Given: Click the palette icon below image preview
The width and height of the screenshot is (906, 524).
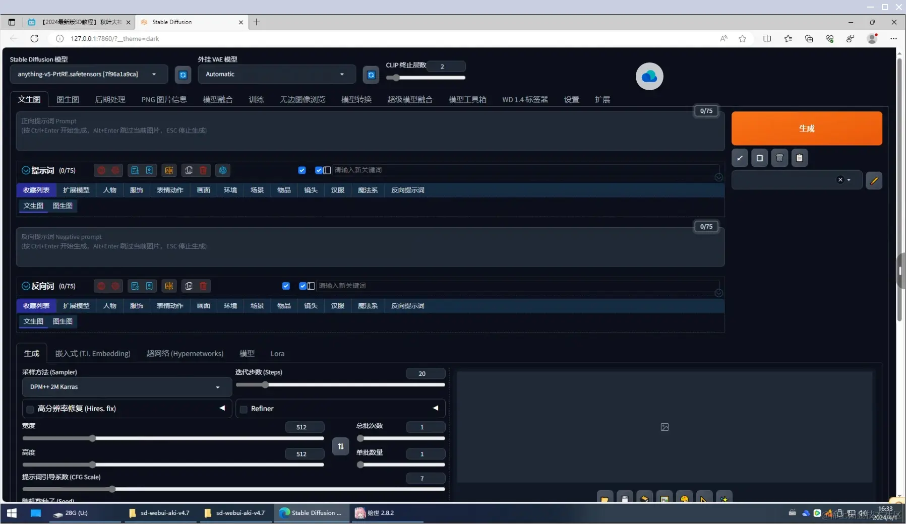Looking at the screenshot, I should click(684, 498).
